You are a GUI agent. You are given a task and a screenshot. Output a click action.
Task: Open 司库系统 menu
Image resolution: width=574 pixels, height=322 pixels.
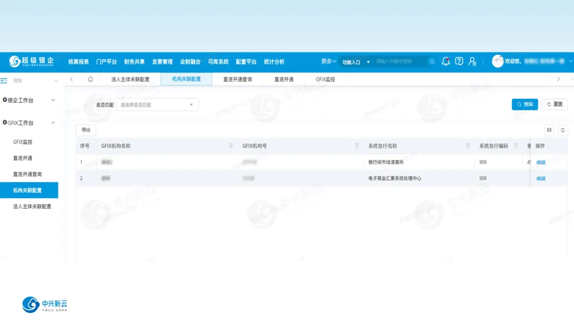[218, 62]
